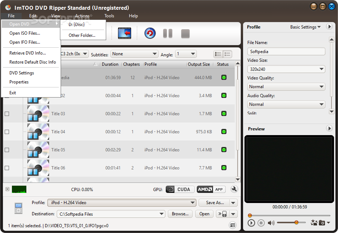
Task: Open the Video Size 320x240 dropdown
Action: [x=286, y=69]
